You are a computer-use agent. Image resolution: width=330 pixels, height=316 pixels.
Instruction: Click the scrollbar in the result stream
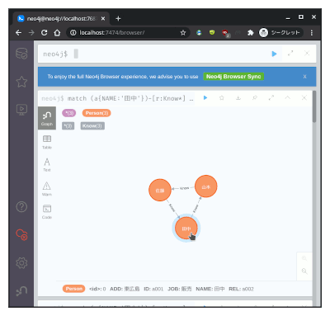314,106
